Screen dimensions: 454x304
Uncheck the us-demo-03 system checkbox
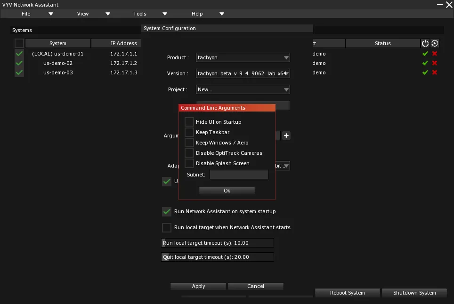click(19, 72)
